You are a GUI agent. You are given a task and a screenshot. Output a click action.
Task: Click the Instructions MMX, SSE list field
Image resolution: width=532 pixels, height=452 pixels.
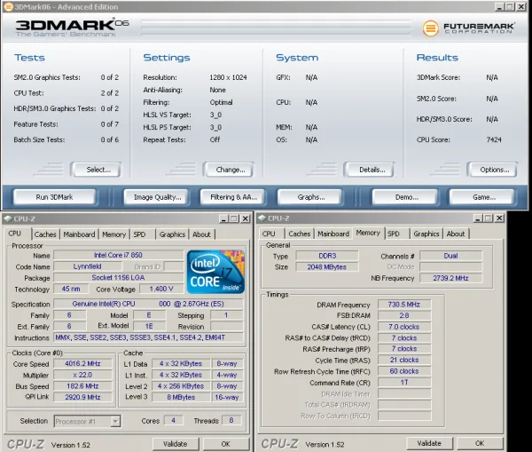click(x=149, y=337)
